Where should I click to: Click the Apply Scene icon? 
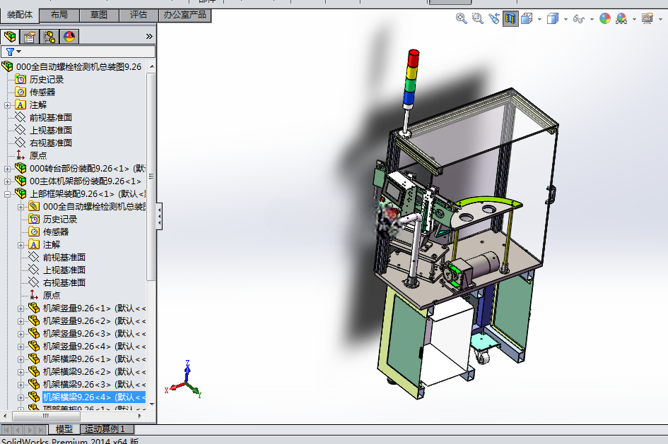[621, 18]
